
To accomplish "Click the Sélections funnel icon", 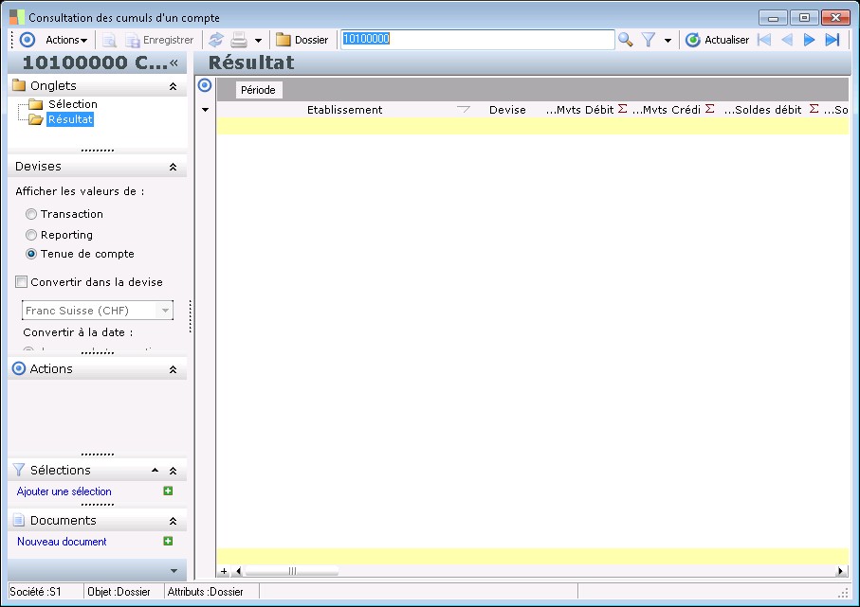I will (19, 470).
